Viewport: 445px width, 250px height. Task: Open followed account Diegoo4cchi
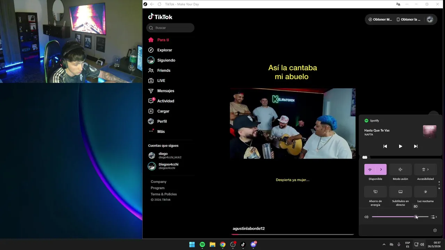click(x=163, y=166)
